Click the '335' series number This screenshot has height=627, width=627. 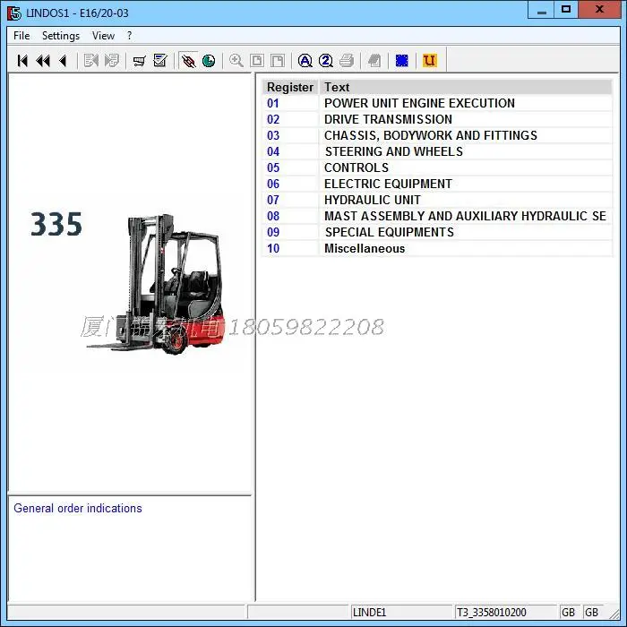point(56,224)
